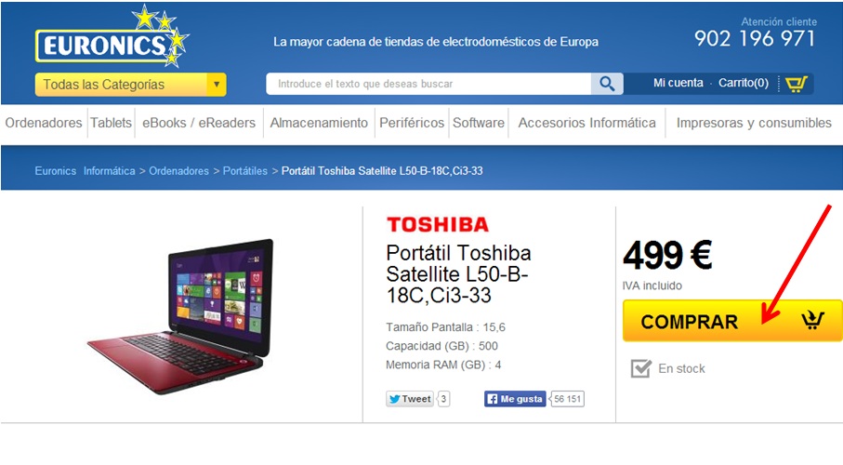This screenshot has height=465, width=843.
Task: Open Mi cuenta link
Action: tap(678, 83)
